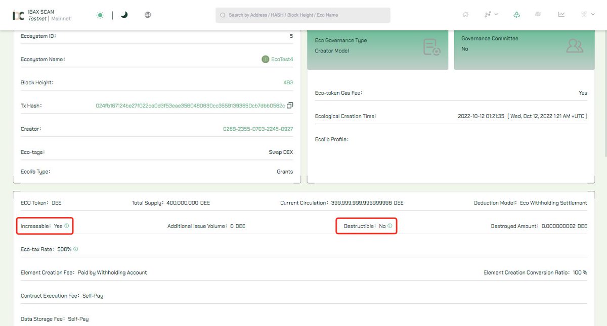This screenshot has width=607, height=326.
Task: Click the Governance Committee people icon
Action: pos(574,46)
